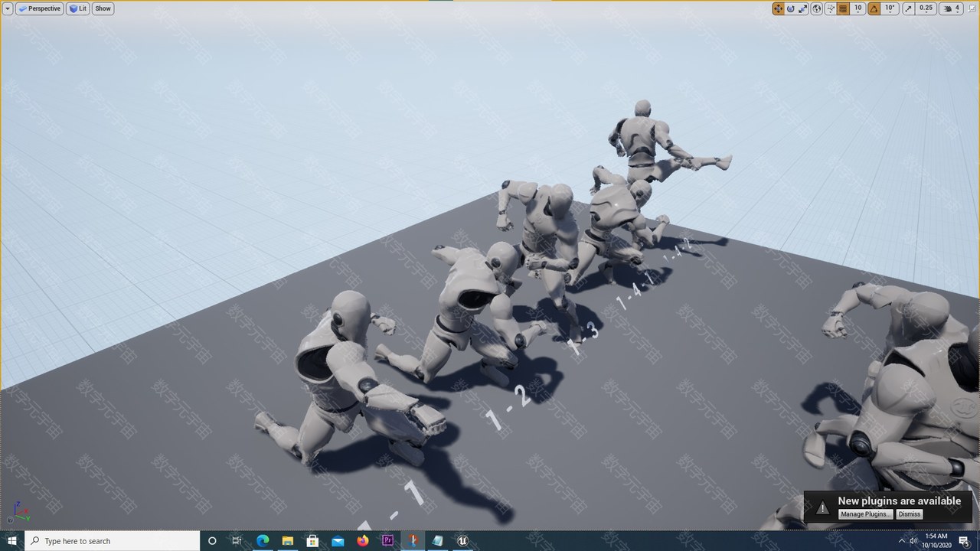Toggle world/local coordinate space globe icon
This screenshot has height=551, width=980.
(817, 8)
